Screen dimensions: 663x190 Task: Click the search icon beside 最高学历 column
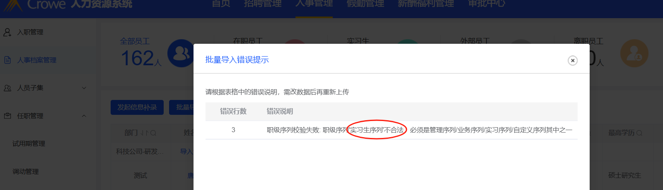click(639, 133)
